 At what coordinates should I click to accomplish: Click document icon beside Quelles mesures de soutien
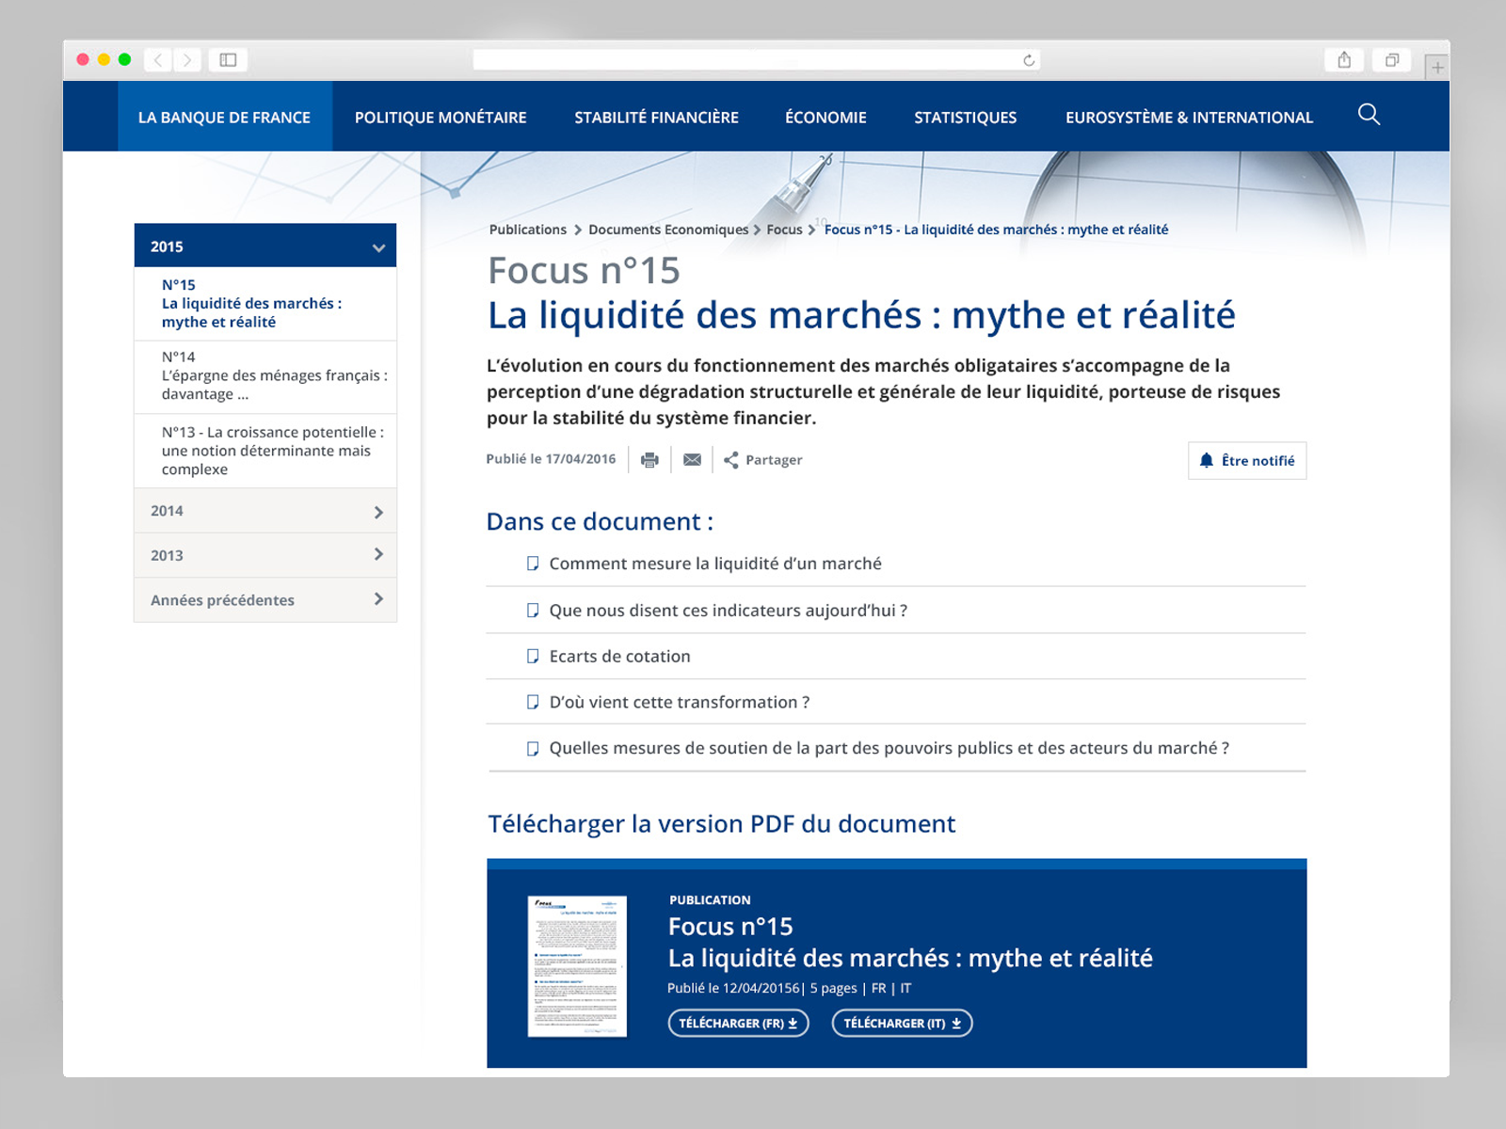[x=533, y=749]
